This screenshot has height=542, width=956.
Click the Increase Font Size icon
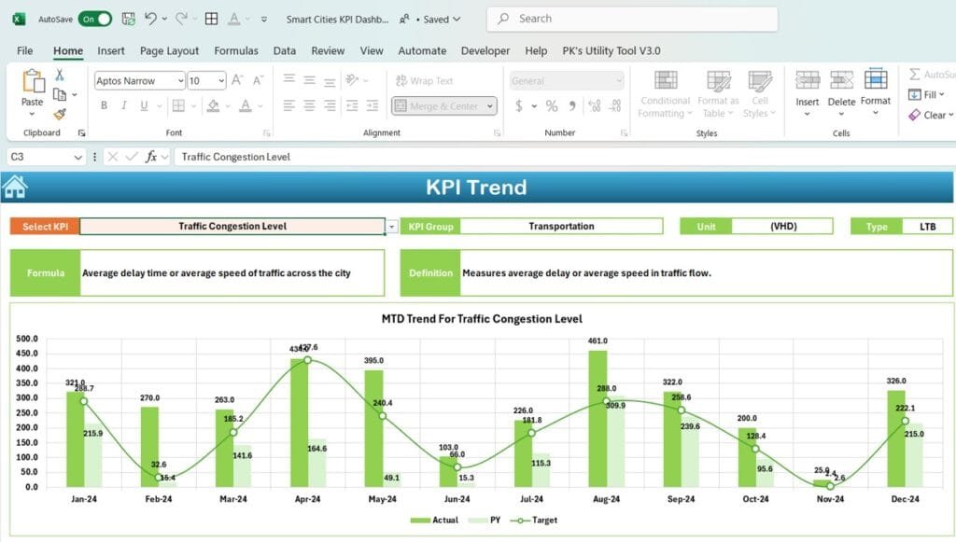[x=235, y=80]
